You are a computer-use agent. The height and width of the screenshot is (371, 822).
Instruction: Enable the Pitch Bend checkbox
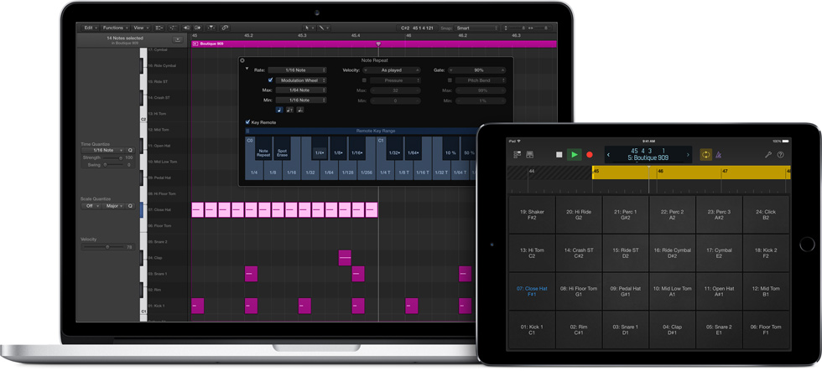(x=450, y=80)
